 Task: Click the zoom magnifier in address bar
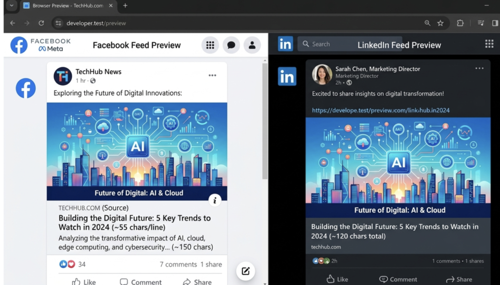(x=427, y=23)
